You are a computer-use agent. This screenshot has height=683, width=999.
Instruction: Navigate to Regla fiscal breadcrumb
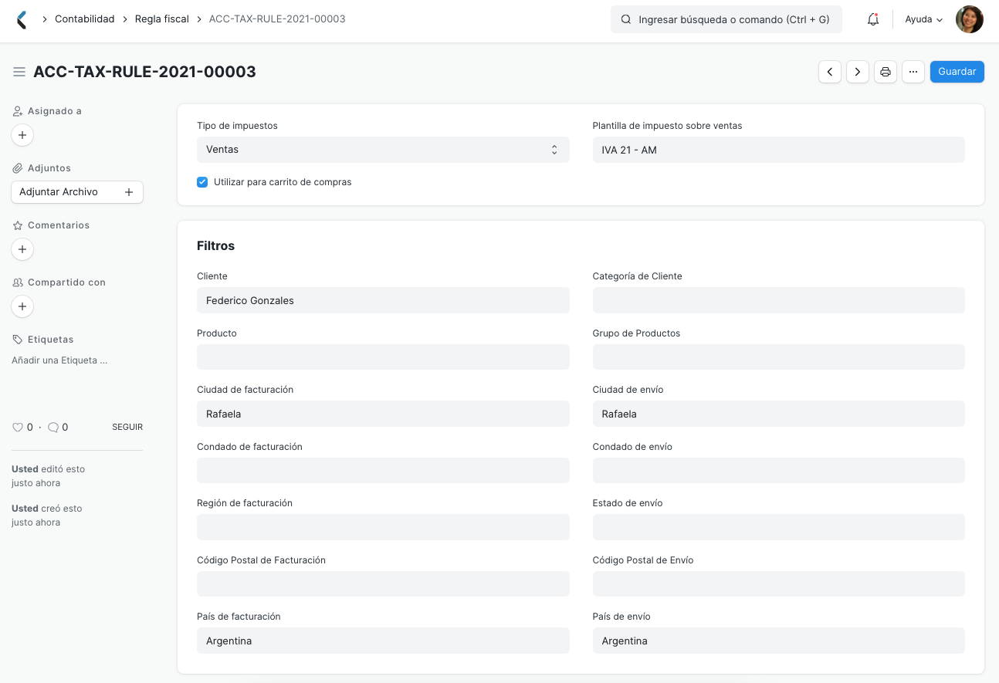(x=162, y=19)
